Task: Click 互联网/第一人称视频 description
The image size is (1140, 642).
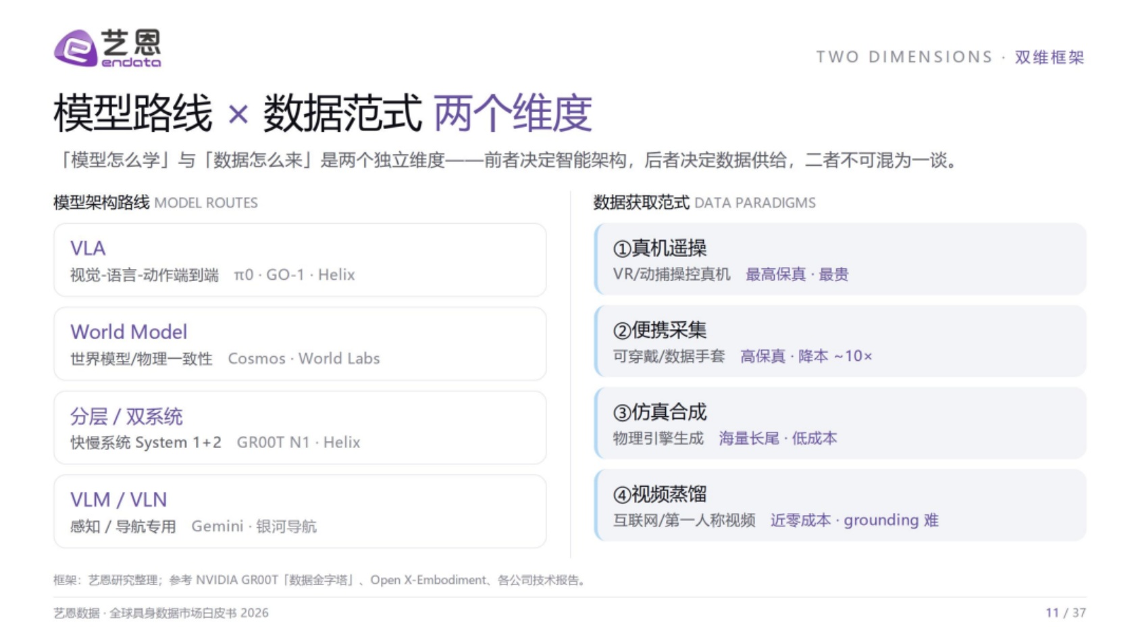Action: [684, 520]
